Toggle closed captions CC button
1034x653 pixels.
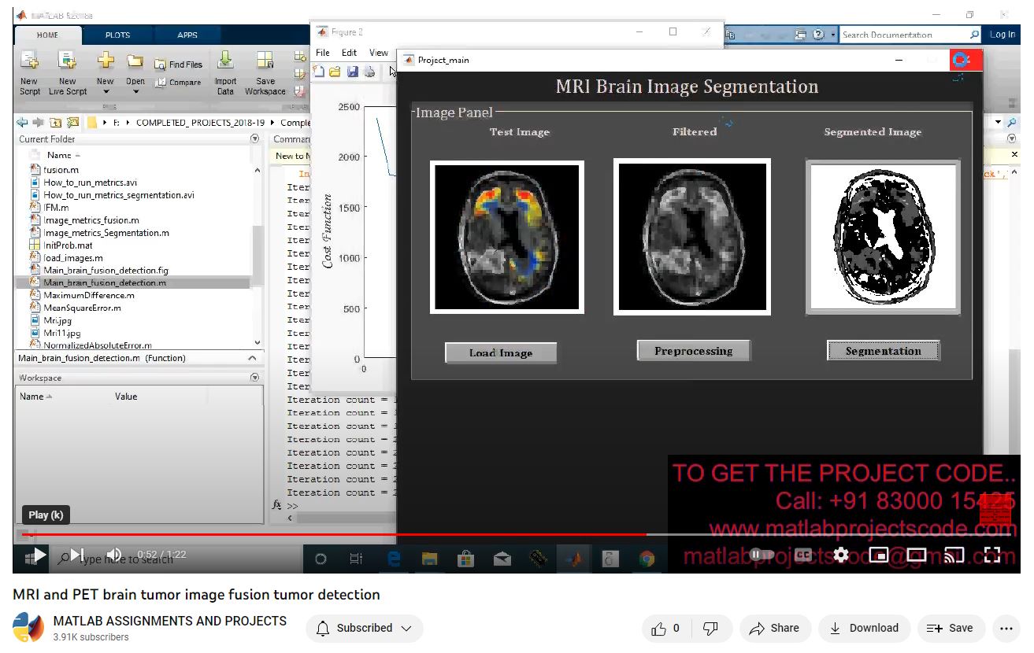pyautogui.click(x=802, y=555)
